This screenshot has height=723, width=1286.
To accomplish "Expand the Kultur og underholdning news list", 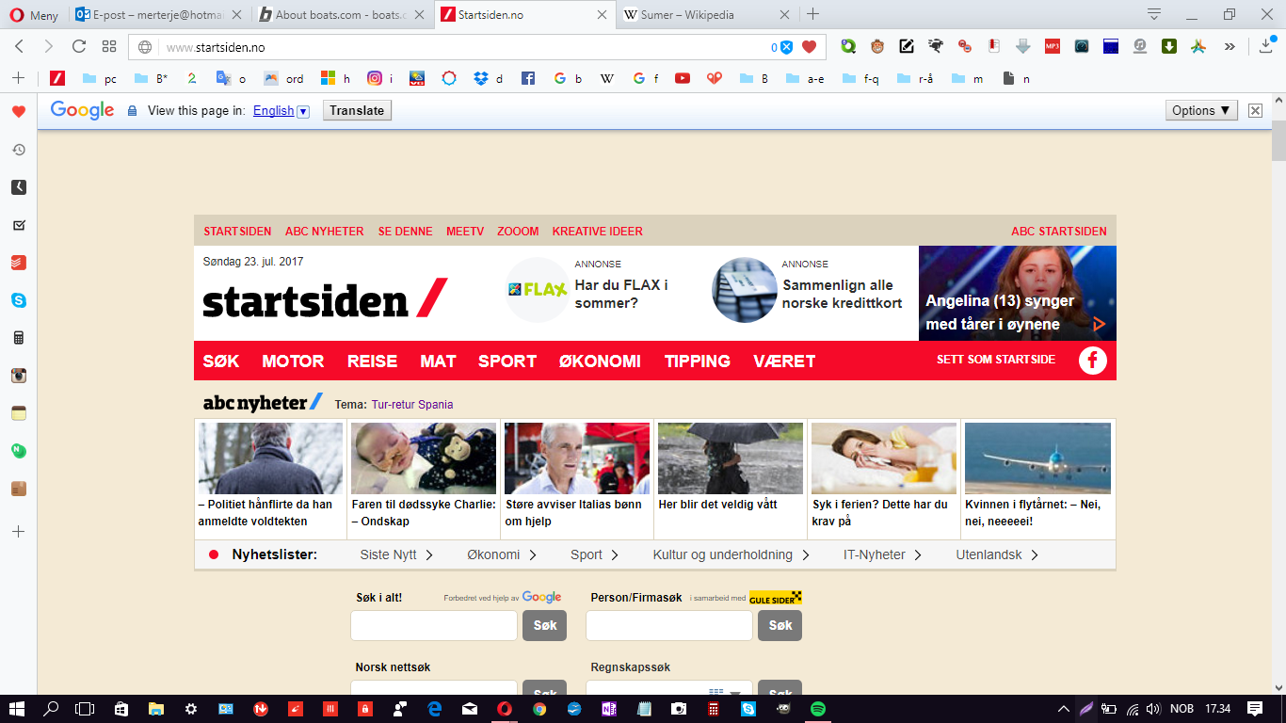I will 731,554.
